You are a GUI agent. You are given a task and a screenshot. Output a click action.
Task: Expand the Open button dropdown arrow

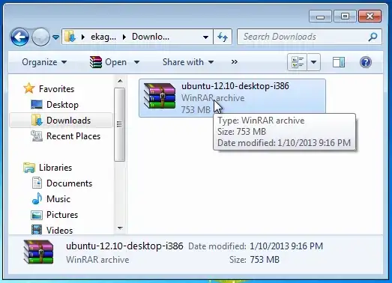[136, 62]
